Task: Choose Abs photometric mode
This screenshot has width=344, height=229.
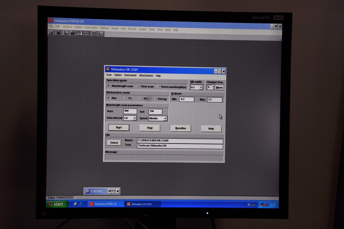Action: pos(112,98)
